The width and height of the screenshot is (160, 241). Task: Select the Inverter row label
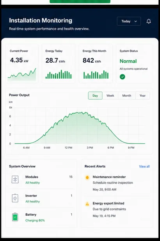[31, 196]
